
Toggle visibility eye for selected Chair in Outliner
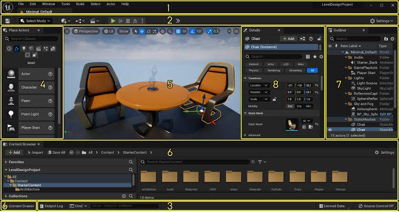coord(330,130)
